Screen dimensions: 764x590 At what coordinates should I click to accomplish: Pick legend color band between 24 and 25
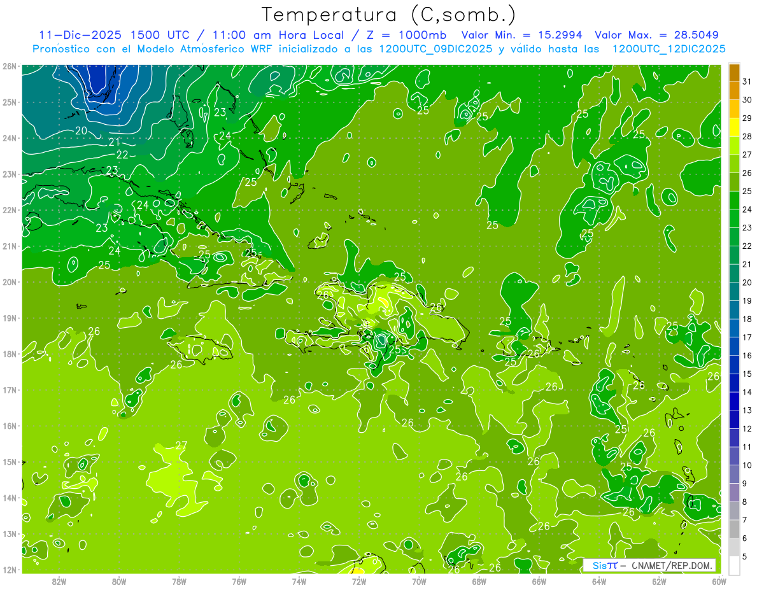pyautogui.click(x=734, y=200)
